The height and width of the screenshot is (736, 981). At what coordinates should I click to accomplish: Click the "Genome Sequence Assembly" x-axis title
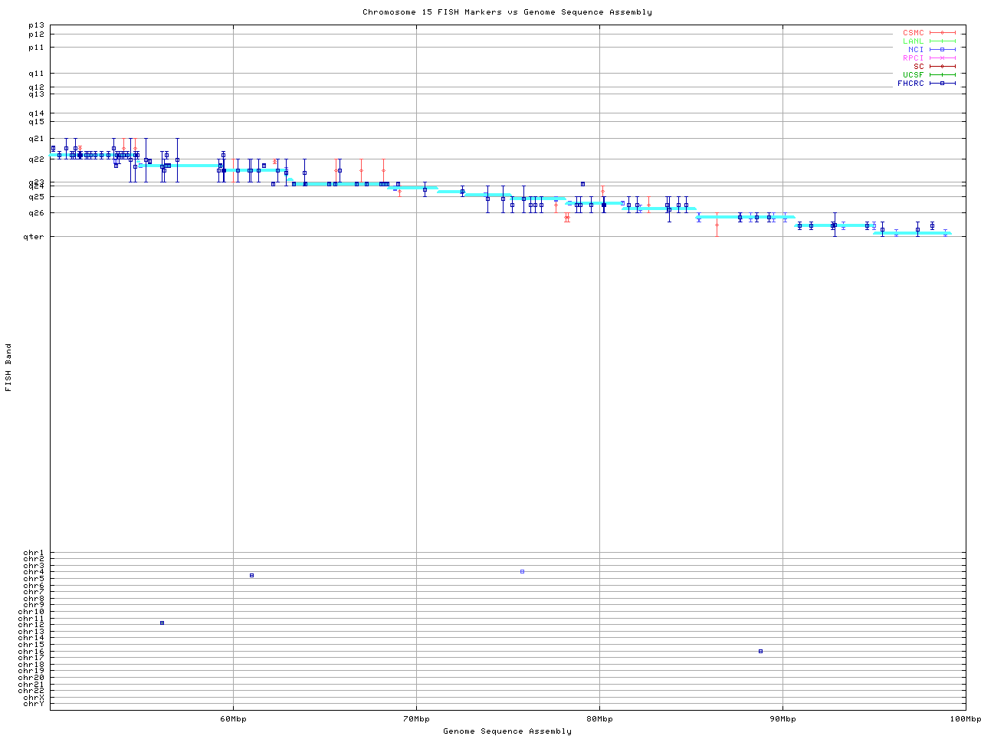(507, 731)
